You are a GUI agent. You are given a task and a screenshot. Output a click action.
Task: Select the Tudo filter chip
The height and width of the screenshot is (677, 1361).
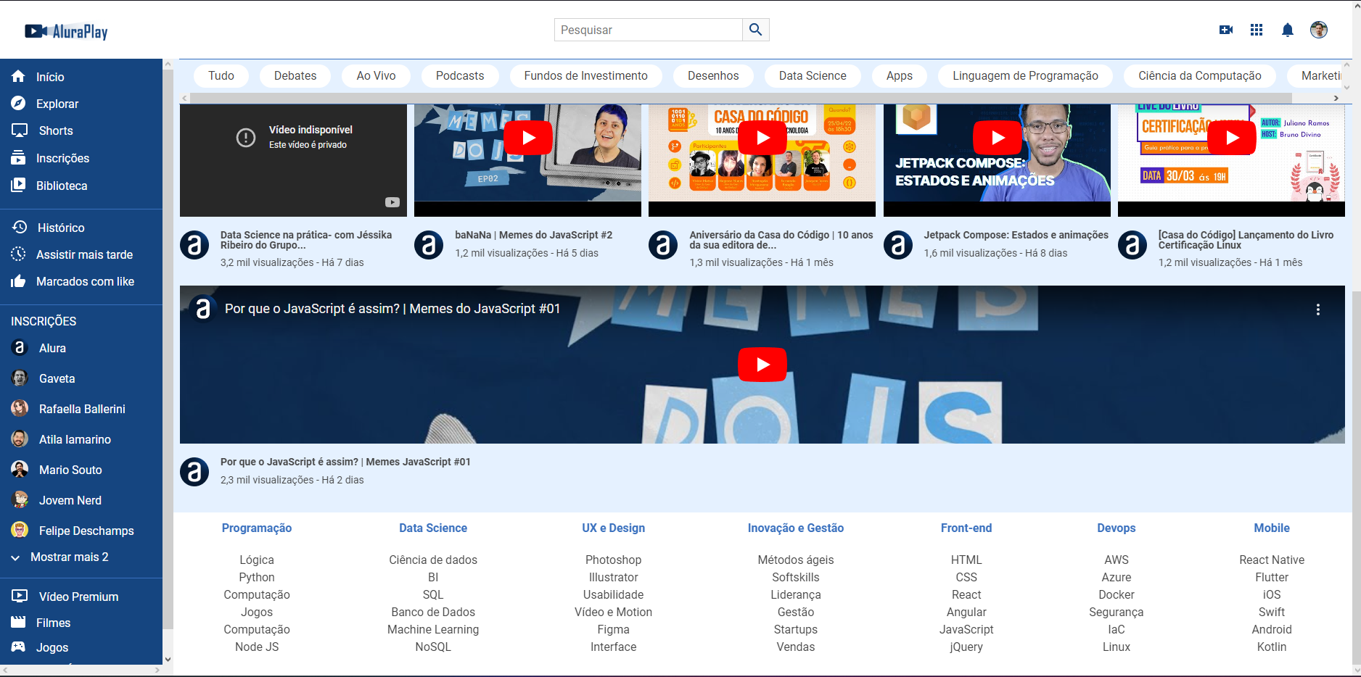pos(221,75)
